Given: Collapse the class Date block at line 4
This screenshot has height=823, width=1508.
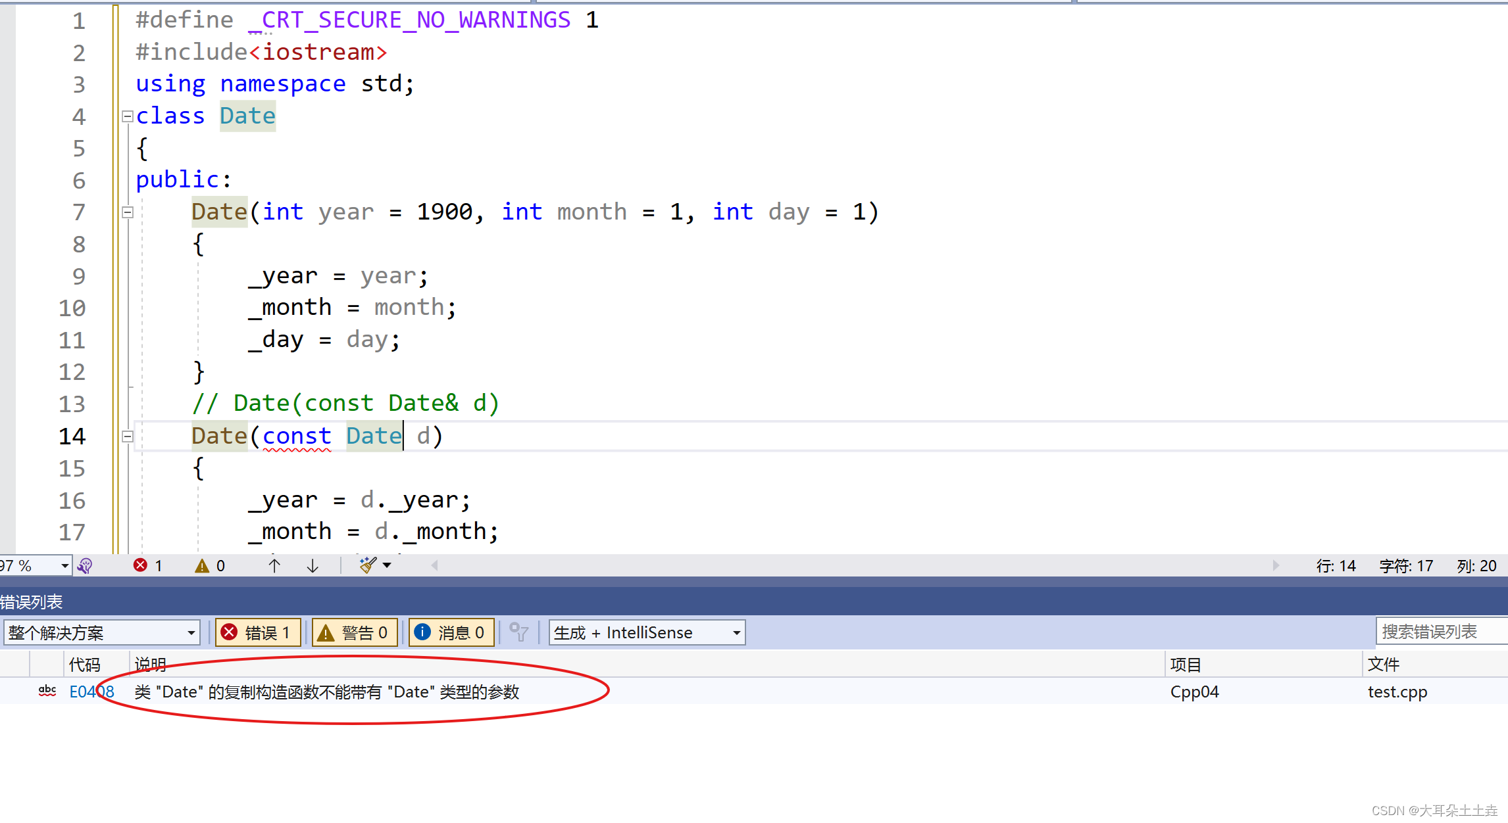Looking at the screenshot, I should coord(128,116).
